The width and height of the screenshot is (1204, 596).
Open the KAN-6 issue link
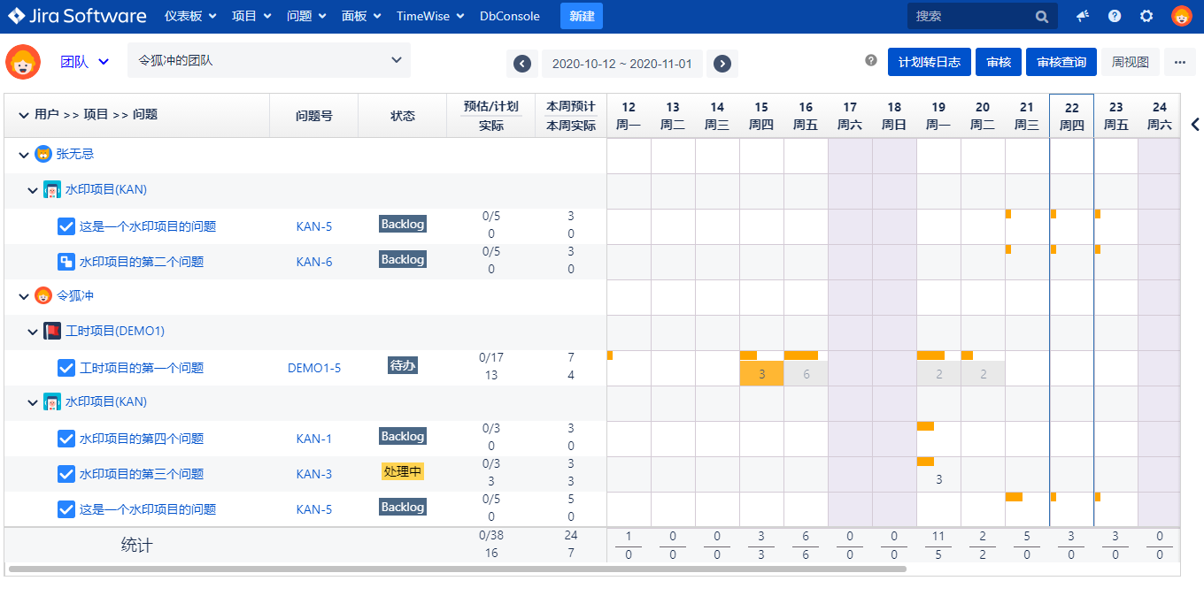(x=314, y=262)
